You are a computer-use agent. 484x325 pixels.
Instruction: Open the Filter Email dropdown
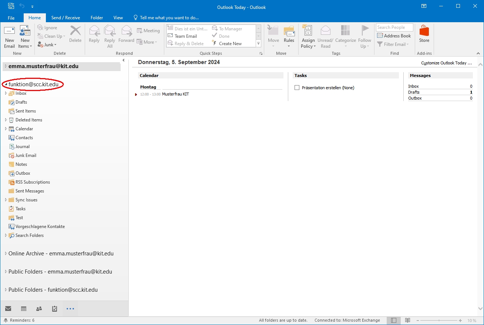click(x=393, y=44)
